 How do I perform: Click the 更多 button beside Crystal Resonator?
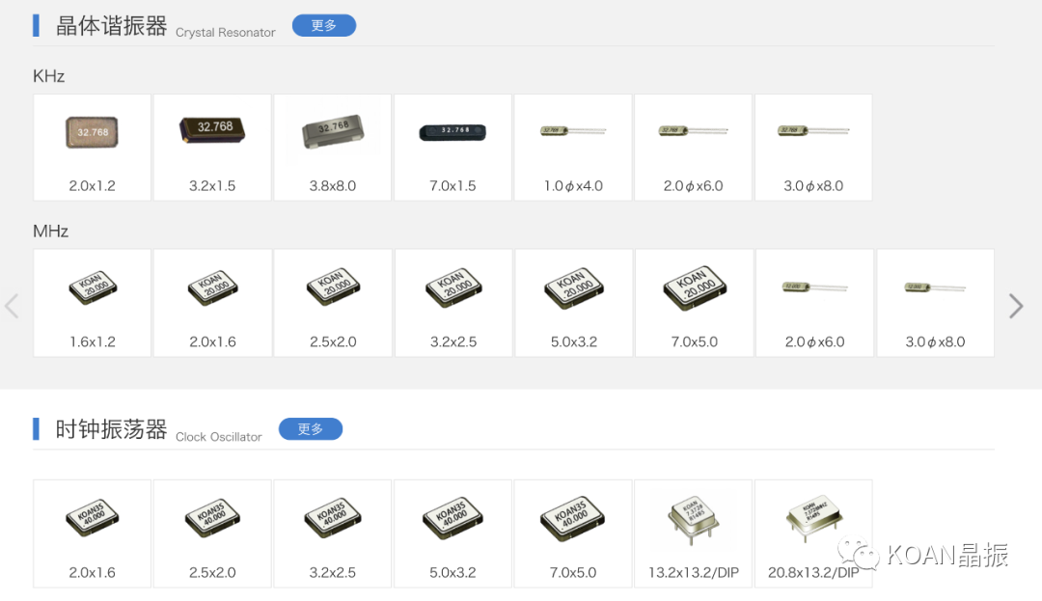click(323, 26)
